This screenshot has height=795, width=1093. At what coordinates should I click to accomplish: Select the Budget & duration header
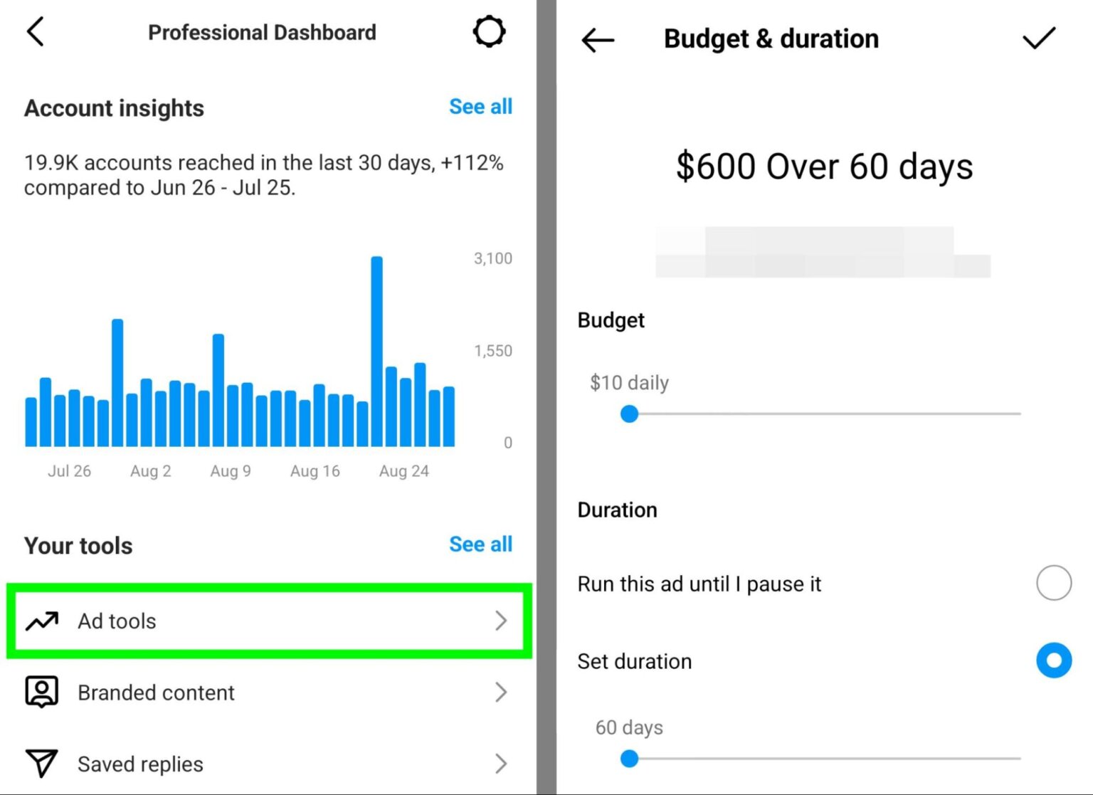click(x=771, y=38)
